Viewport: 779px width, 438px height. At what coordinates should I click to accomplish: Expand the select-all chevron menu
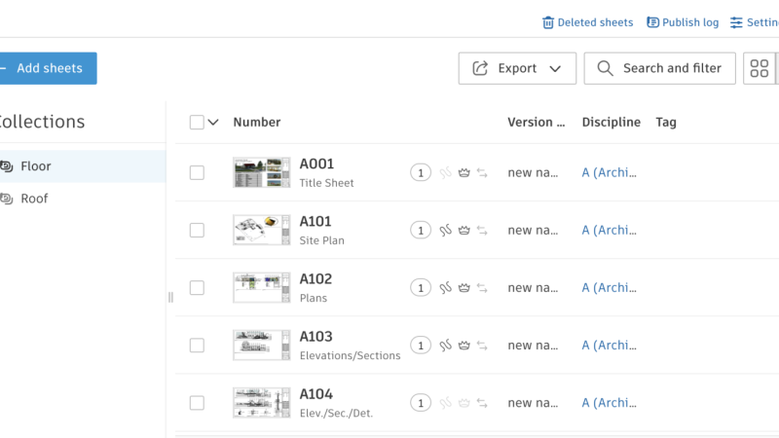point(213,123)
